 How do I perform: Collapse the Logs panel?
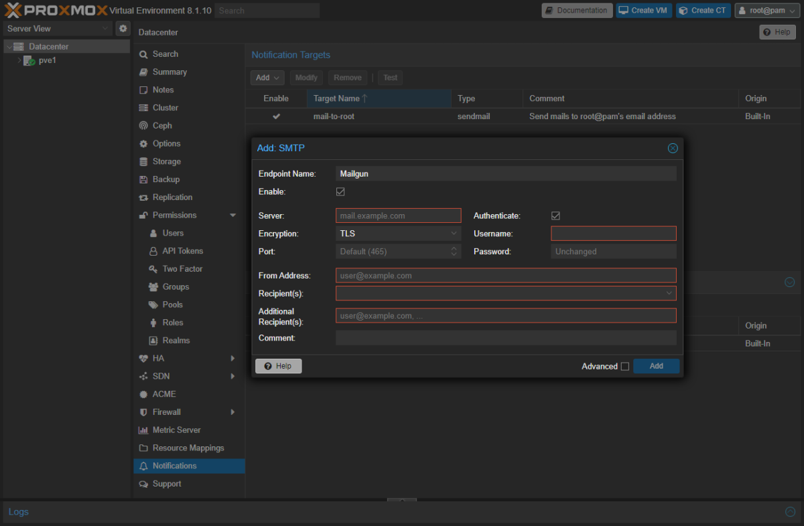tap(790, 512)
